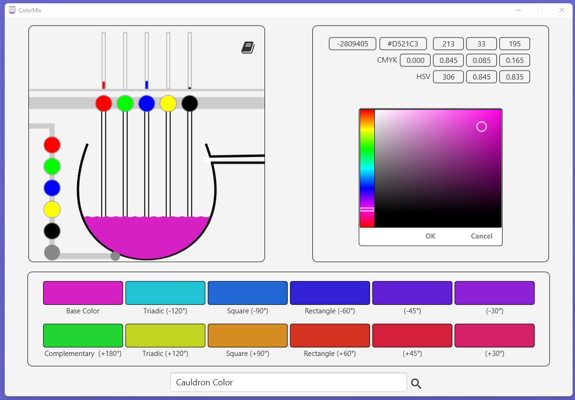
Task: Click the saturation-value picker circle handle
Action: 481,126
